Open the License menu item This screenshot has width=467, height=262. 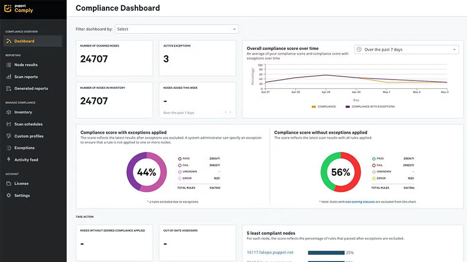point(21,183)
